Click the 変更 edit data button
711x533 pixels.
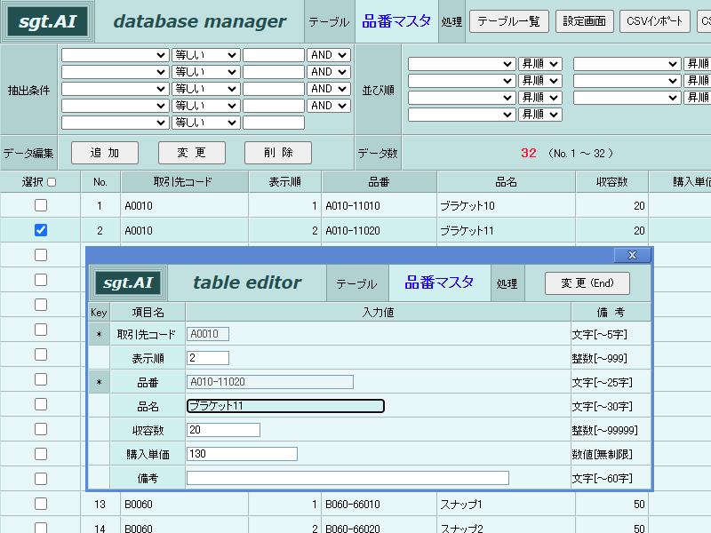click(x=192, y=153)
